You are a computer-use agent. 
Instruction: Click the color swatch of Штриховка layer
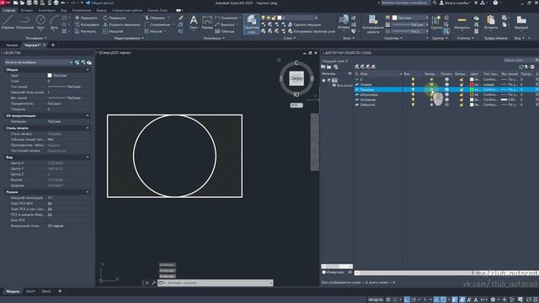click(472, 94)
